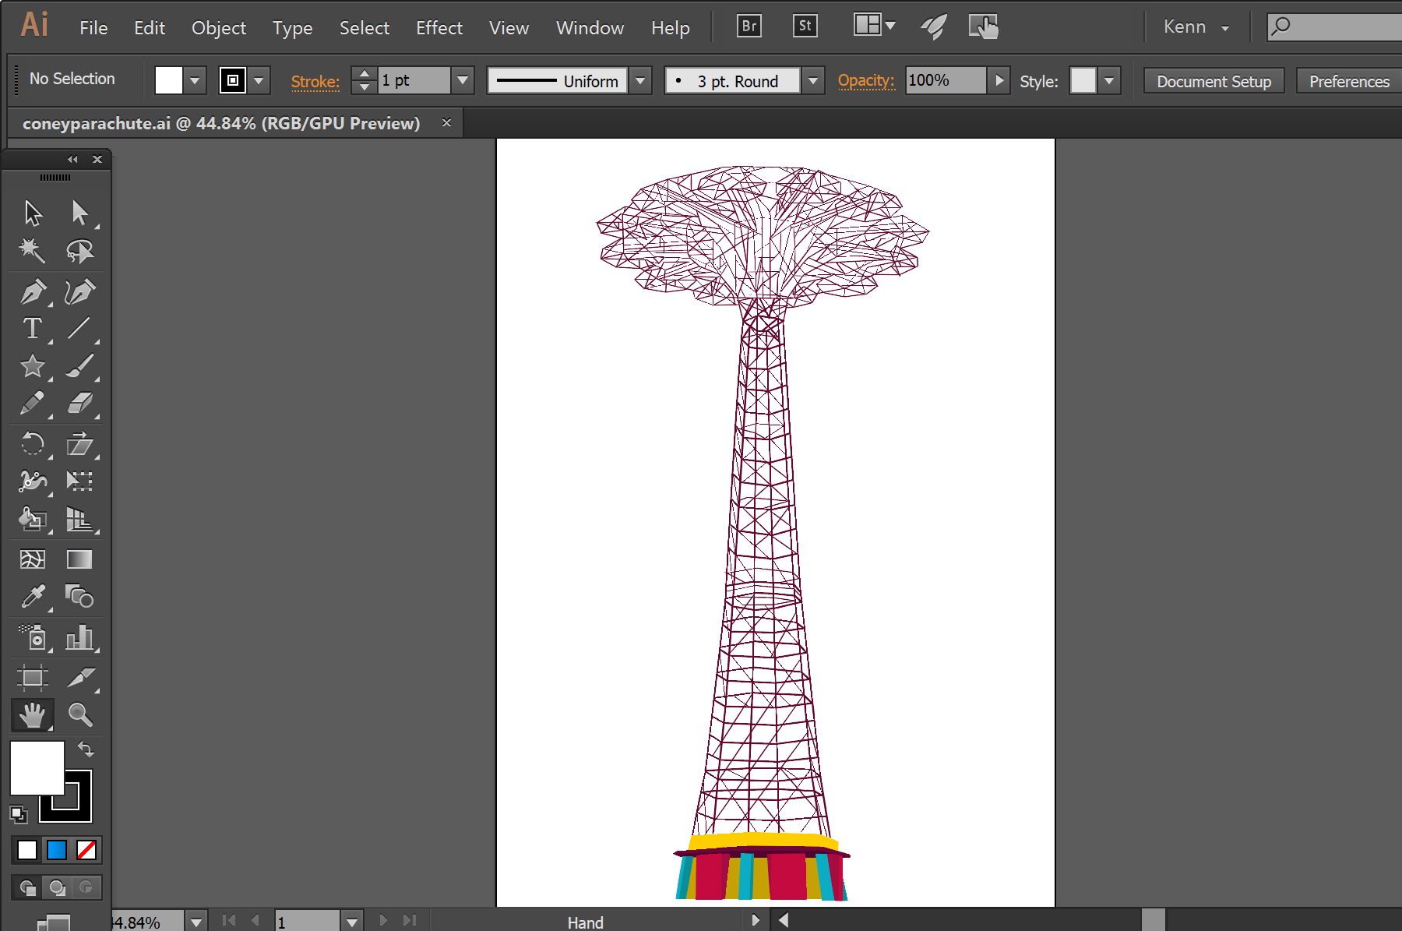Select the Lasso tool

coord(79,251)
